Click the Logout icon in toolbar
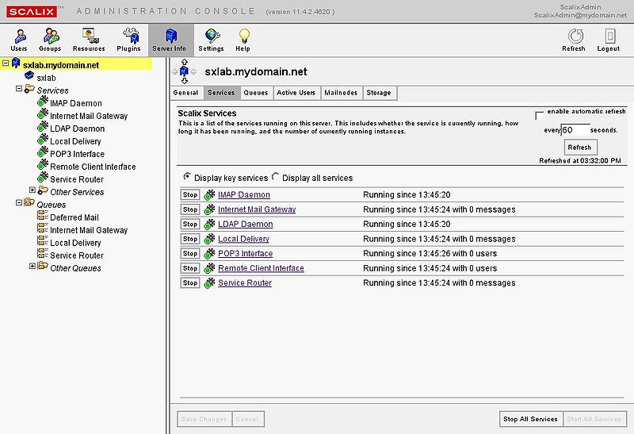Image resolution: width=634 pixels, height=434 pixels. [609, 37]
